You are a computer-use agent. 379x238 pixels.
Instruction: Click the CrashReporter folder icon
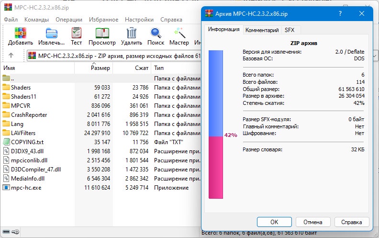(x=6, y=114)
